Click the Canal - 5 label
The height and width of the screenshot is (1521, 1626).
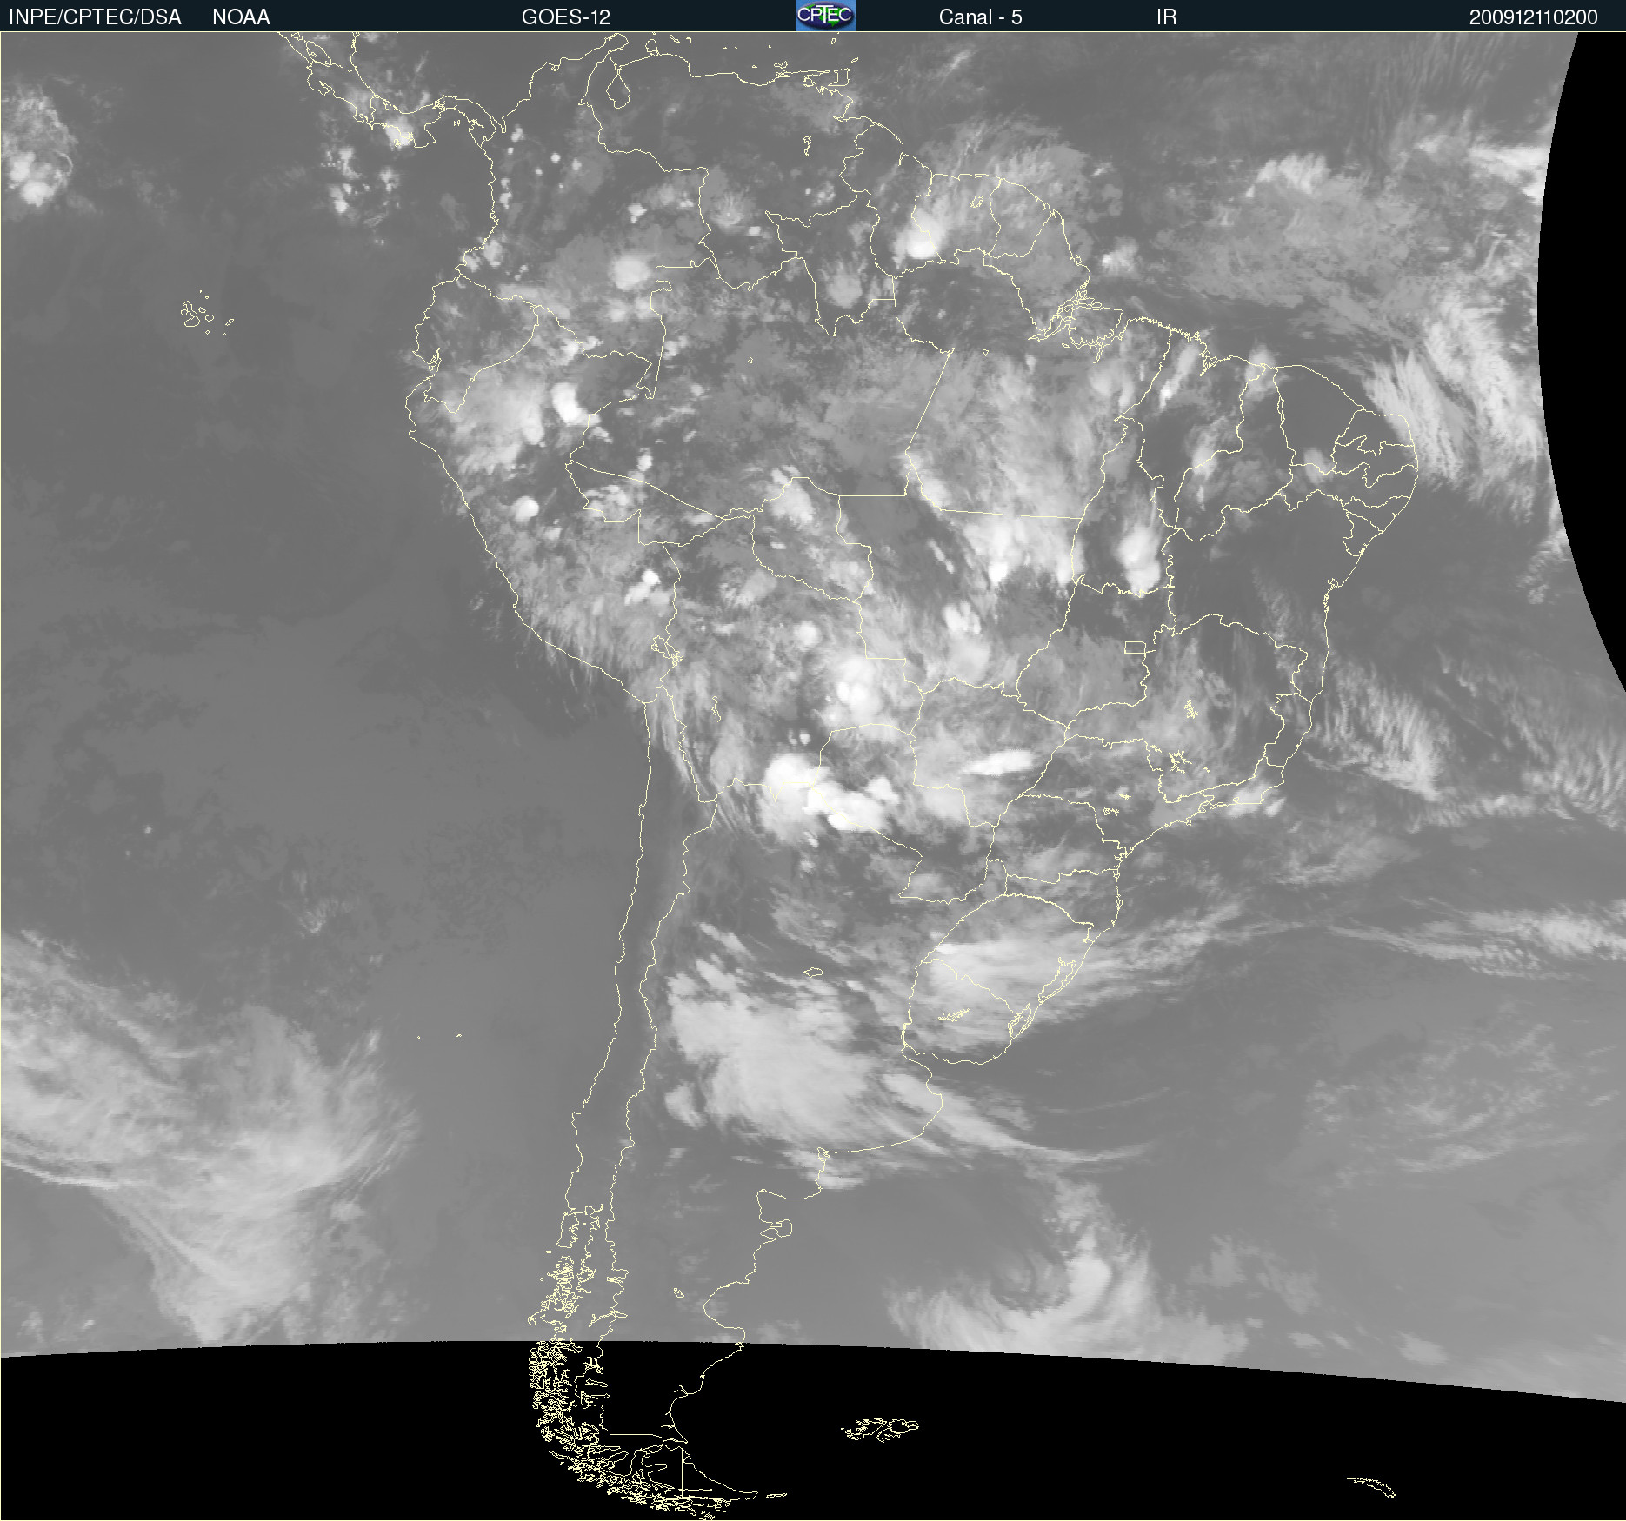pos(980,17)
